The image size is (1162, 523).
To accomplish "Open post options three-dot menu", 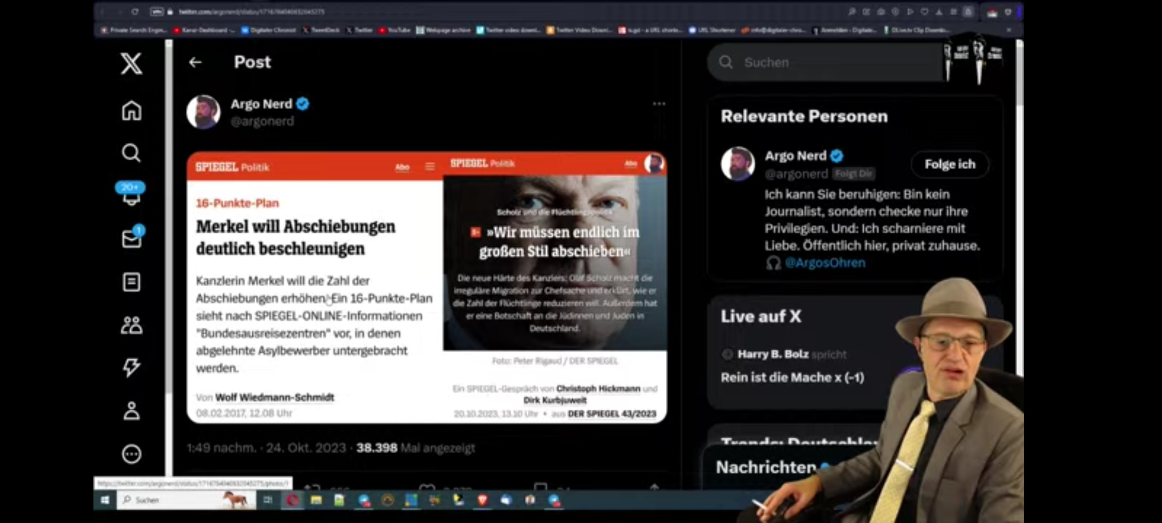I will (658, 104).
